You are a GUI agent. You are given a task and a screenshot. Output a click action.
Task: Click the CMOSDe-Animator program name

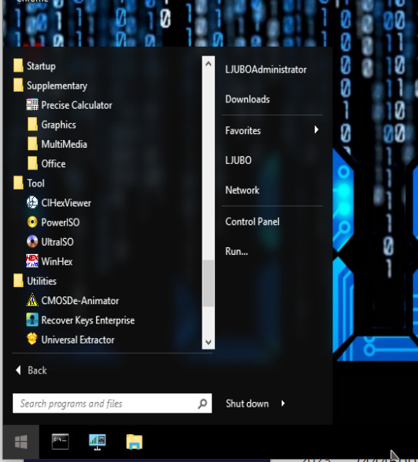tap(80, 300)
